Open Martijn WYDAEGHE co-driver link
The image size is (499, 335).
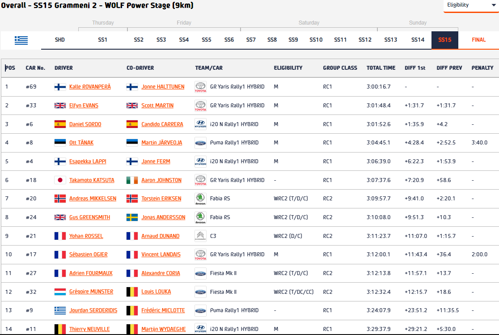pyautogui.click(x=164, y=329)
